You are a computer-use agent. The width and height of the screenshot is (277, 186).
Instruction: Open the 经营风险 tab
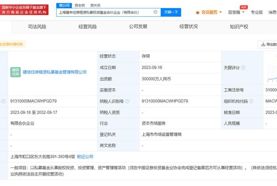click(x=87, y=27)
